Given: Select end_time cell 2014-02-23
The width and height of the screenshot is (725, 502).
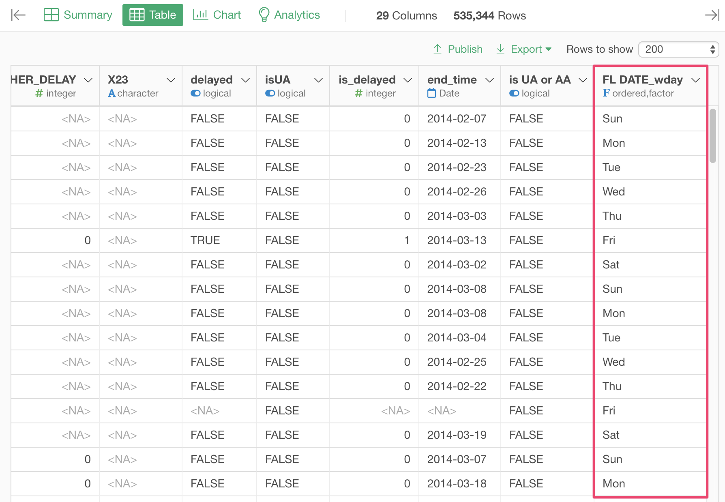Looking at the screenshot, I should (460, 167).
